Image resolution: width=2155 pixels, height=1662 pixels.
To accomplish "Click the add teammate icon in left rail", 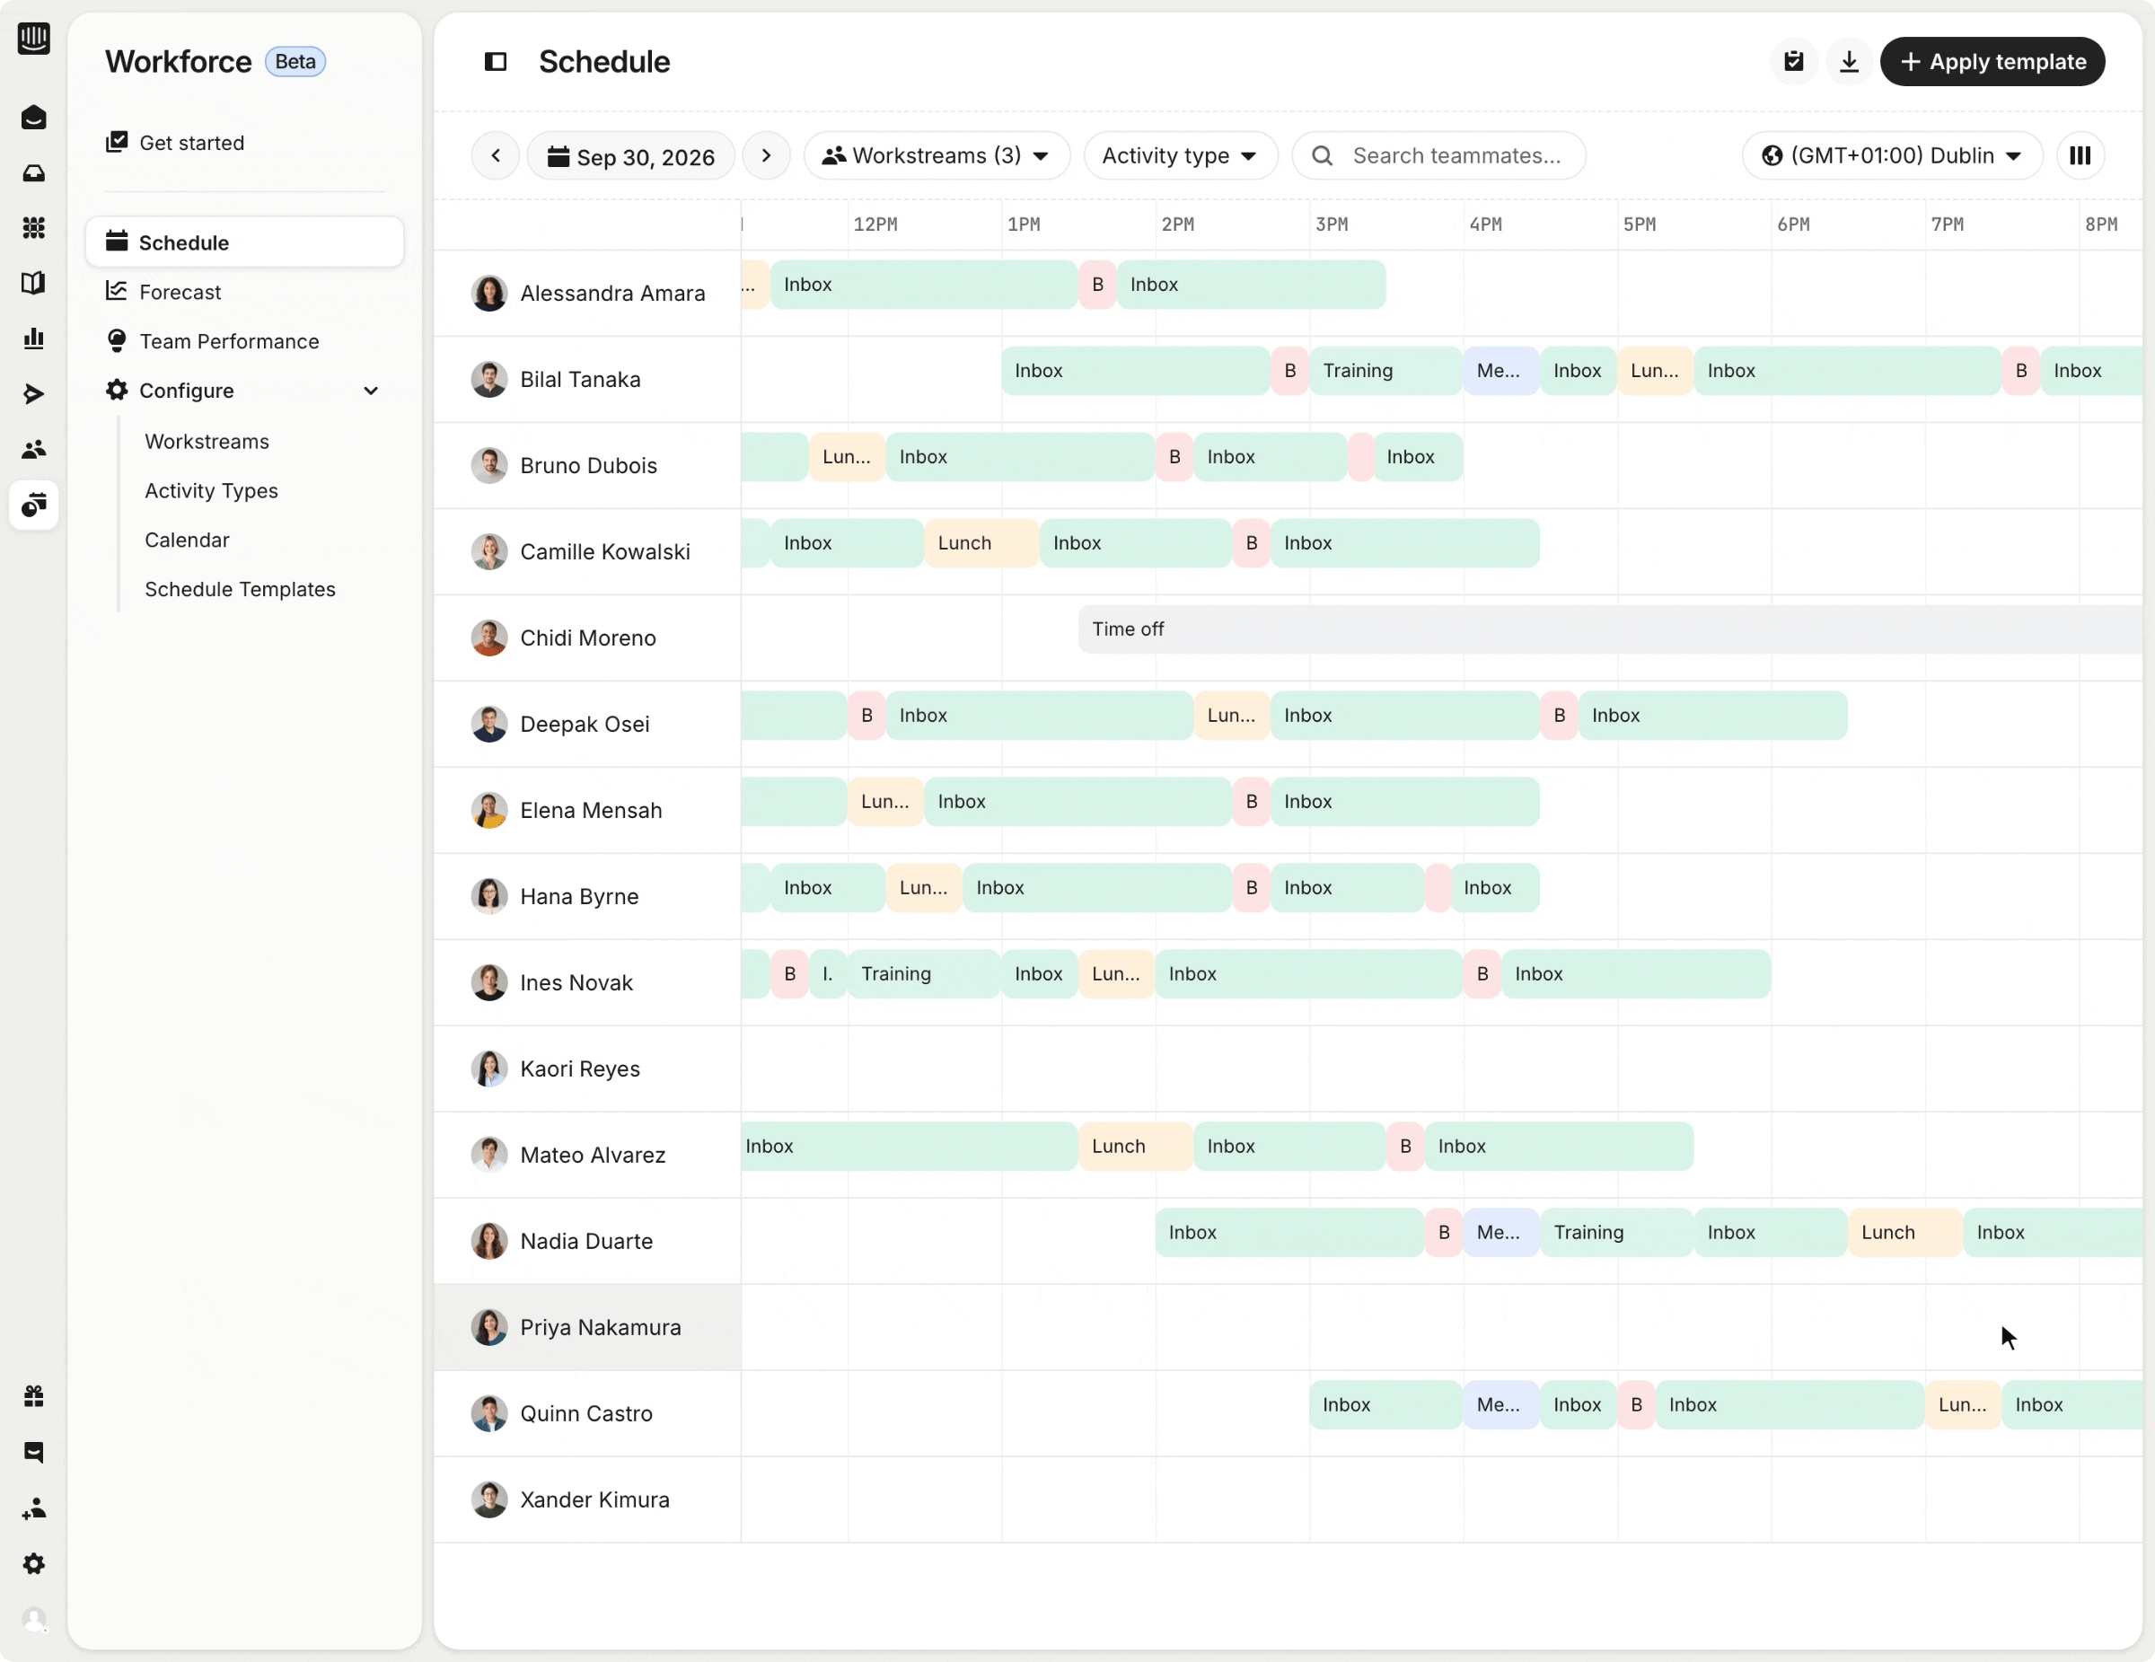I will click(33, 1508).
